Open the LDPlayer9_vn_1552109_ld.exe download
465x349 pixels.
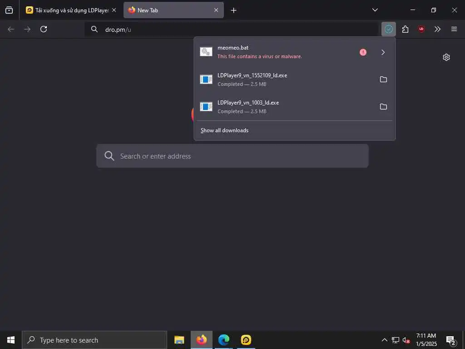(285, 80)
